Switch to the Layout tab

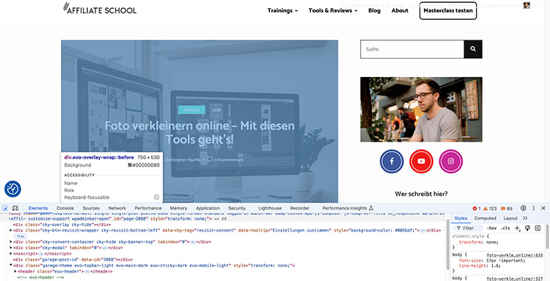point(510,218)
